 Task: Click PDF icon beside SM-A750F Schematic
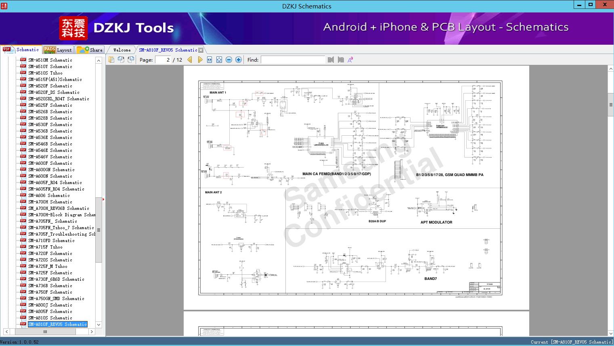23,292
